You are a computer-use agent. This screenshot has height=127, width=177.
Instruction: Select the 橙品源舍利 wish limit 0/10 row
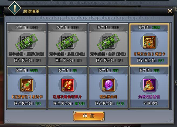coord(108,103)
